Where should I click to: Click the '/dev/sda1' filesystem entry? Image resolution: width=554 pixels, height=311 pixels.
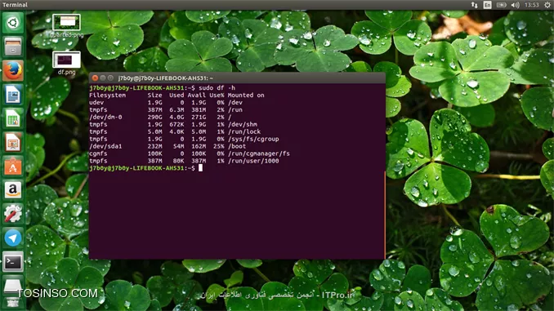(x=105, y=146)
